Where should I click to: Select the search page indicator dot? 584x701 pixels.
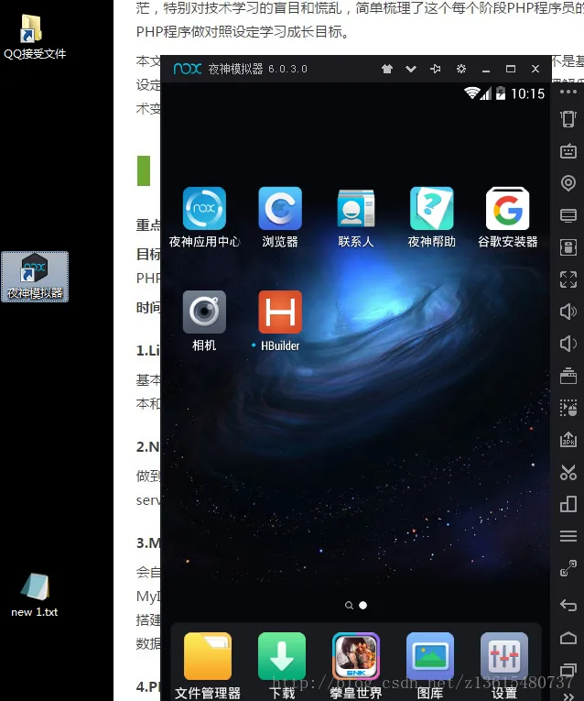tap(349, 606)
